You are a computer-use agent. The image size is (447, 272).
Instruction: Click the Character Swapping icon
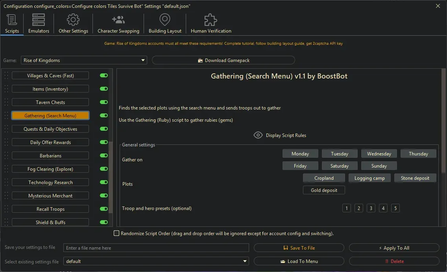[x=118, y=19]
